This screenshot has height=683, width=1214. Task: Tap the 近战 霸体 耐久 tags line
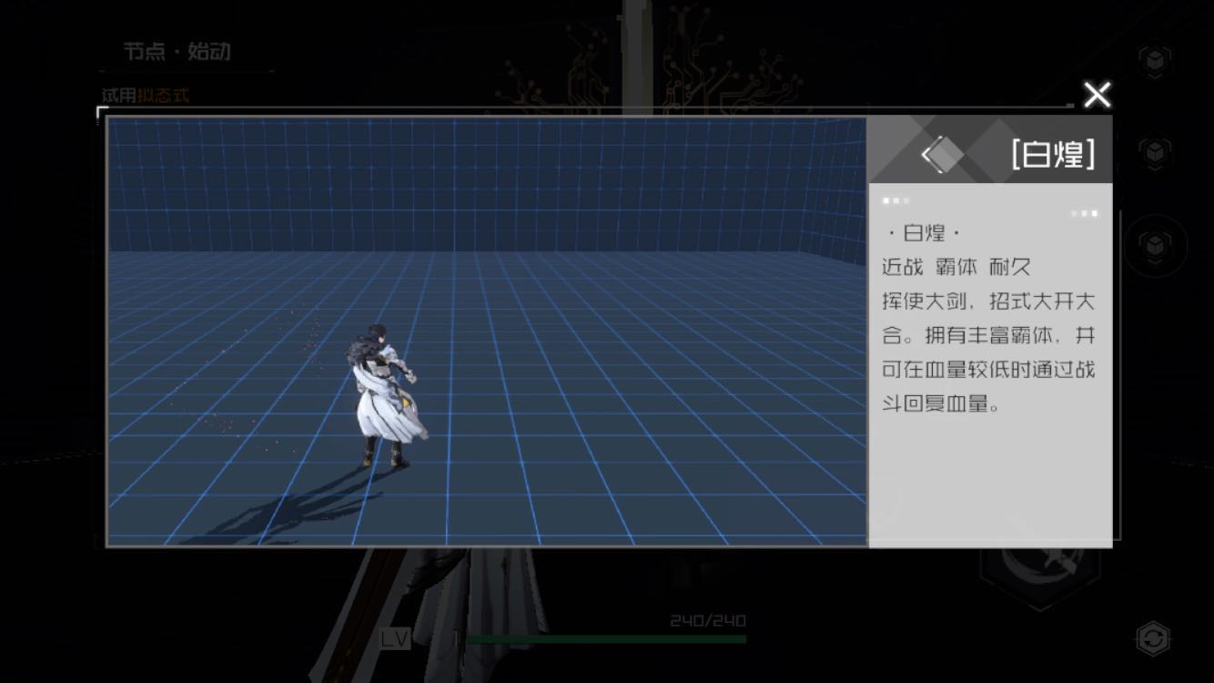click(x=956, y=268)
